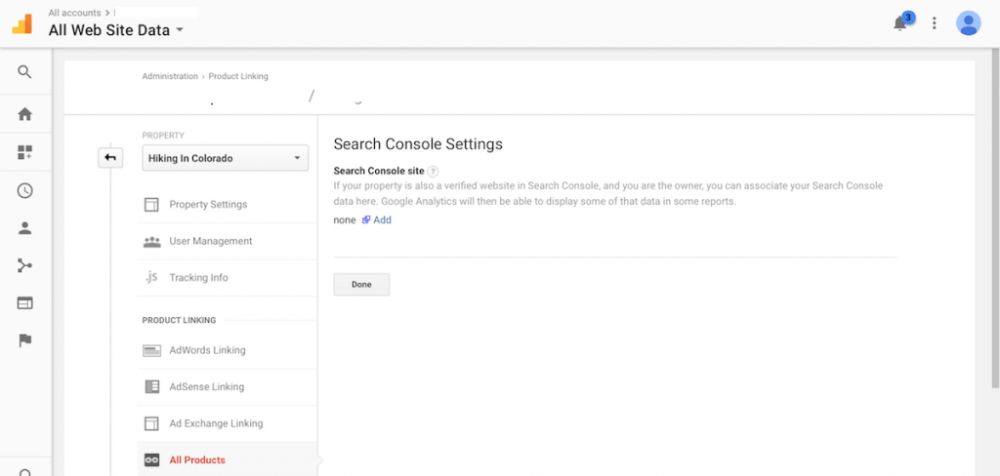Click the back arrow button beside Property
Screen dimensions: 1000x476
point(110,157)
